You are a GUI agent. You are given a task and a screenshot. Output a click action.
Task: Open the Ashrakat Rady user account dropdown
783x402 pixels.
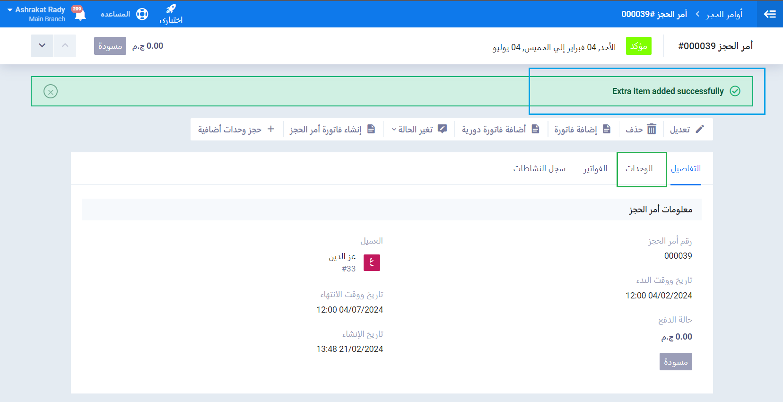pyautogui.click(x=37, y=14)
